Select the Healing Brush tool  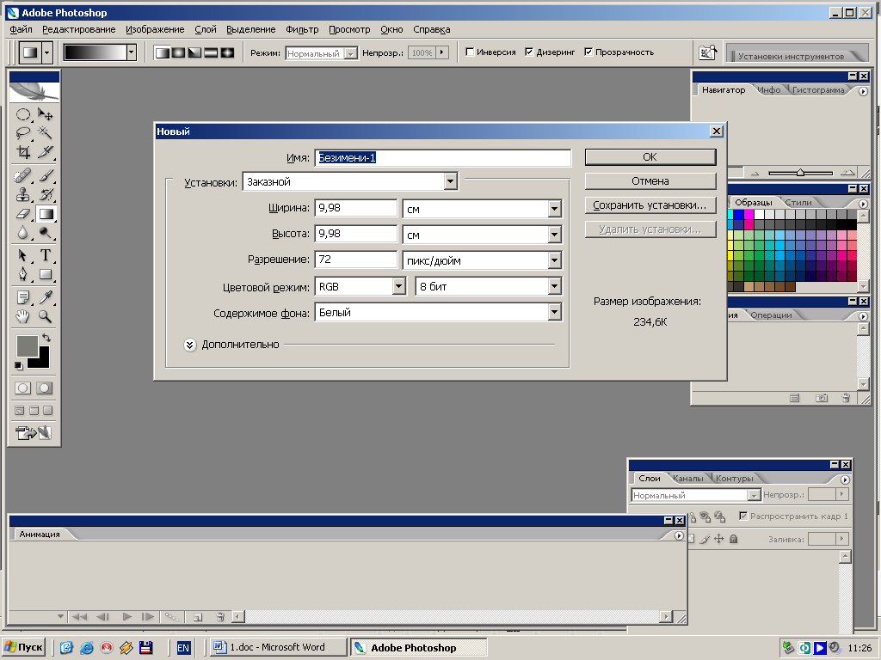(x=22, y=176)
